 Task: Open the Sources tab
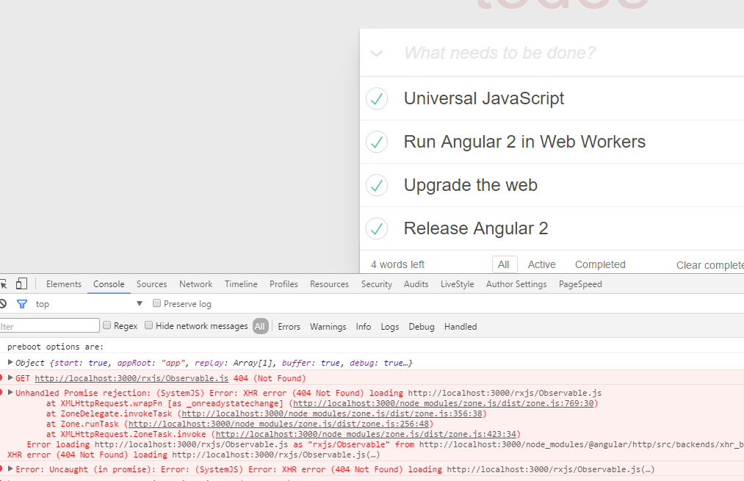(x=151, y=284)
